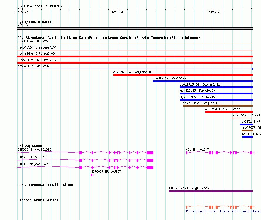Click the 134930k ruler tick label

(x=213, y=12)
